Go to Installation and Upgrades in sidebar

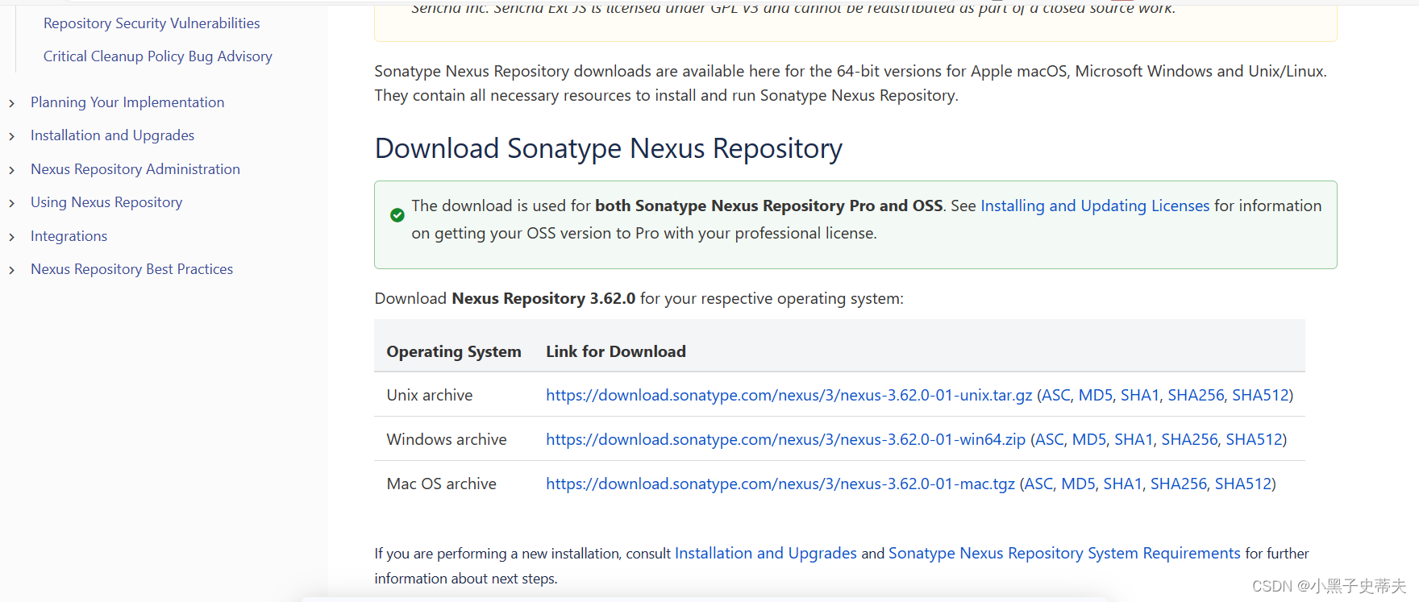112,135
